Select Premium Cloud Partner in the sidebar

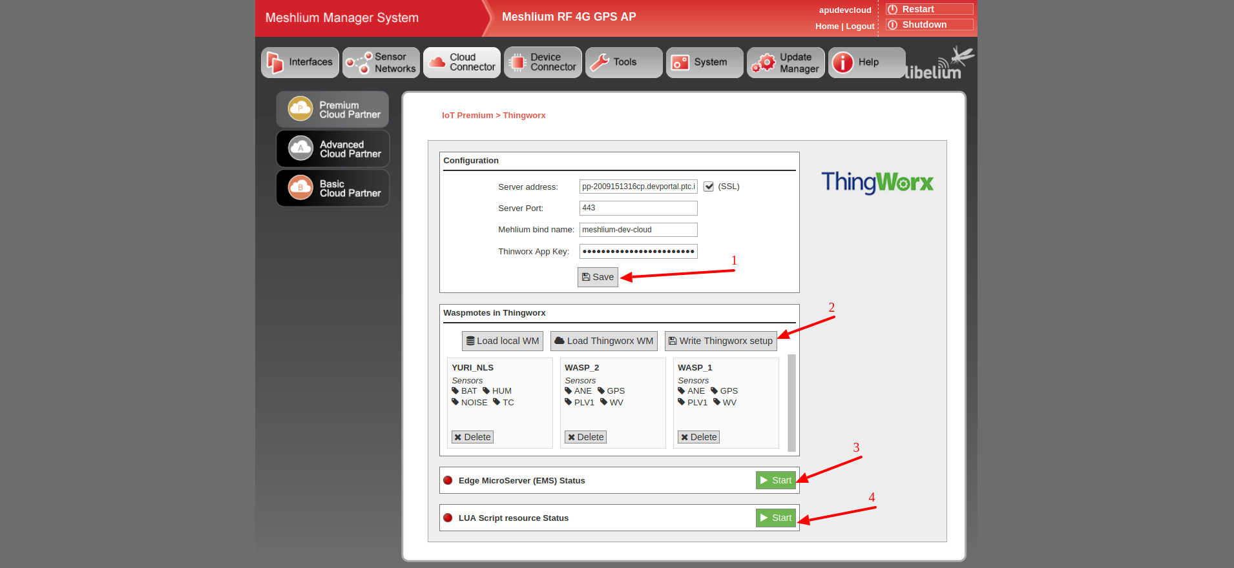click(x=333, y=109)
